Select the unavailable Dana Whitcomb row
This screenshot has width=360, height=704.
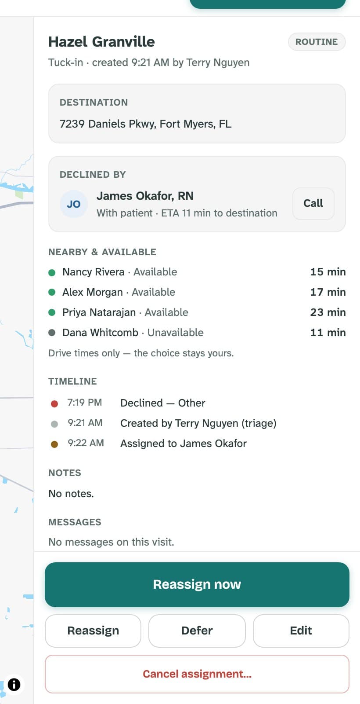click(x=197, y=333)
